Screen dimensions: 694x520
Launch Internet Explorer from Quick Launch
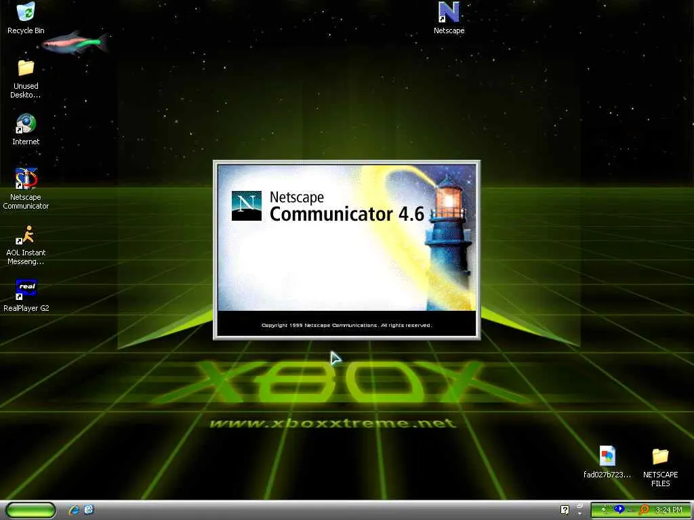74,510
